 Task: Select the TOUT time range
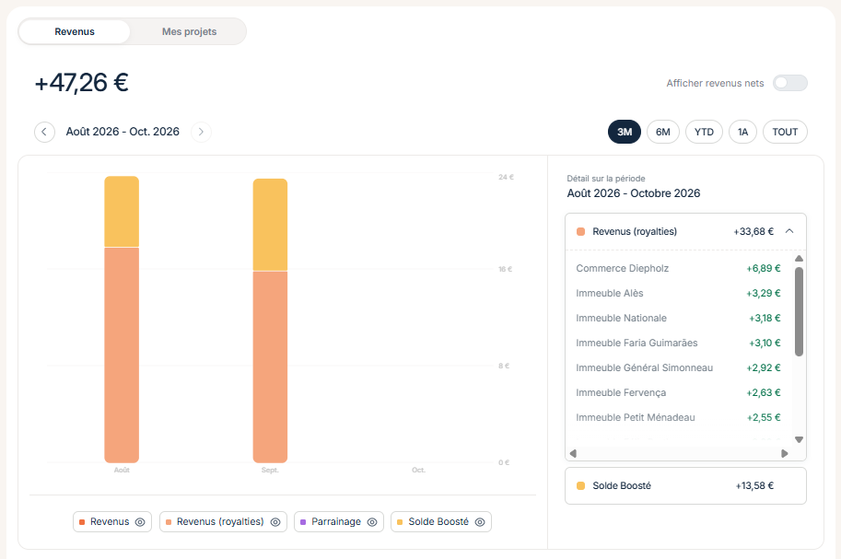pyautogui.click(x=785, y=132)
